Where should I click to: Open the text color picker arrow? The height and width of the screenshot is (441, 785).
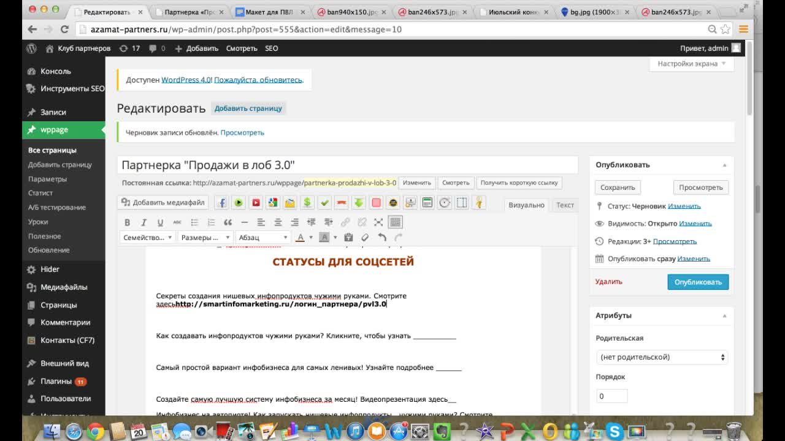(x=311, y=238)
